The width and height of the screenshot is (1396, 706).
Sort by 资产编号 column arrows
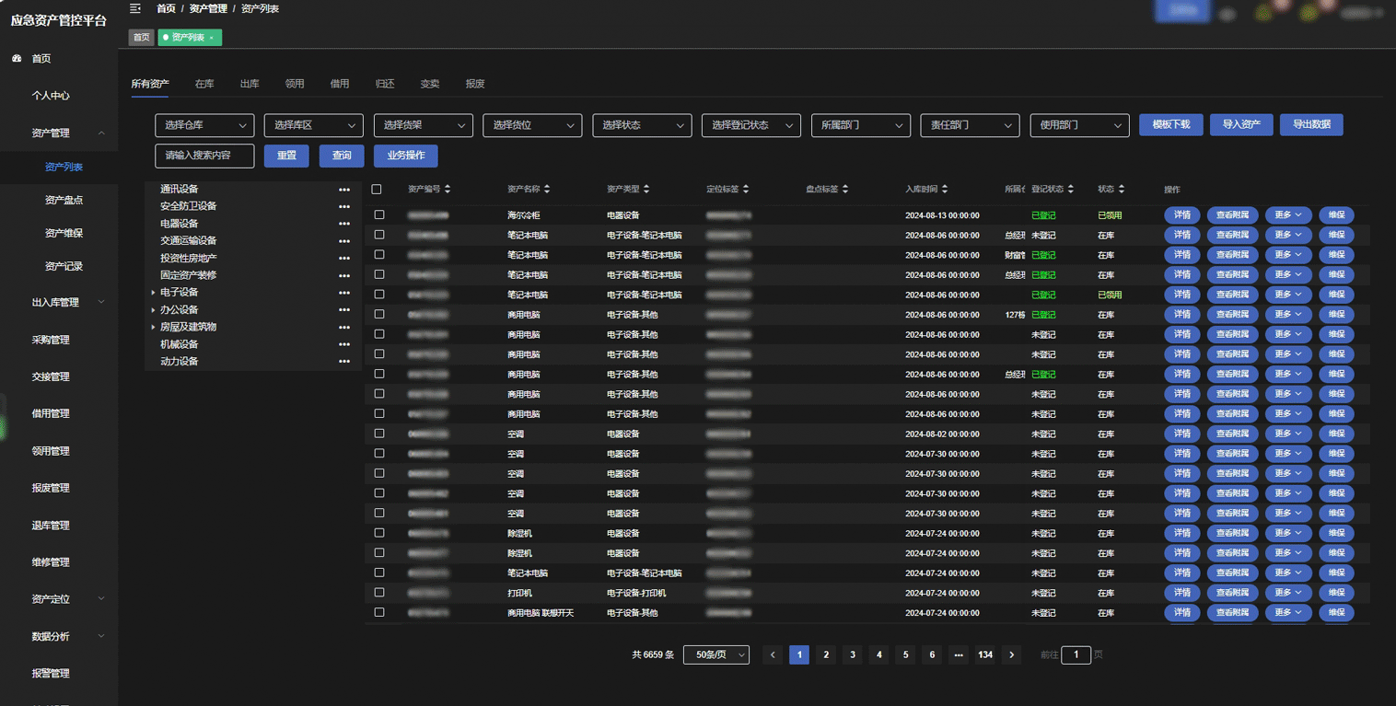448,189
